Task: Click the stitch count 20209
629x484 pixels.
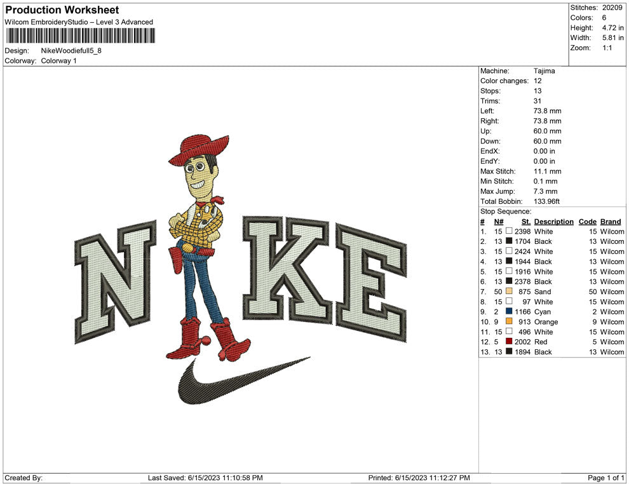Action: (x=612, y=8)
